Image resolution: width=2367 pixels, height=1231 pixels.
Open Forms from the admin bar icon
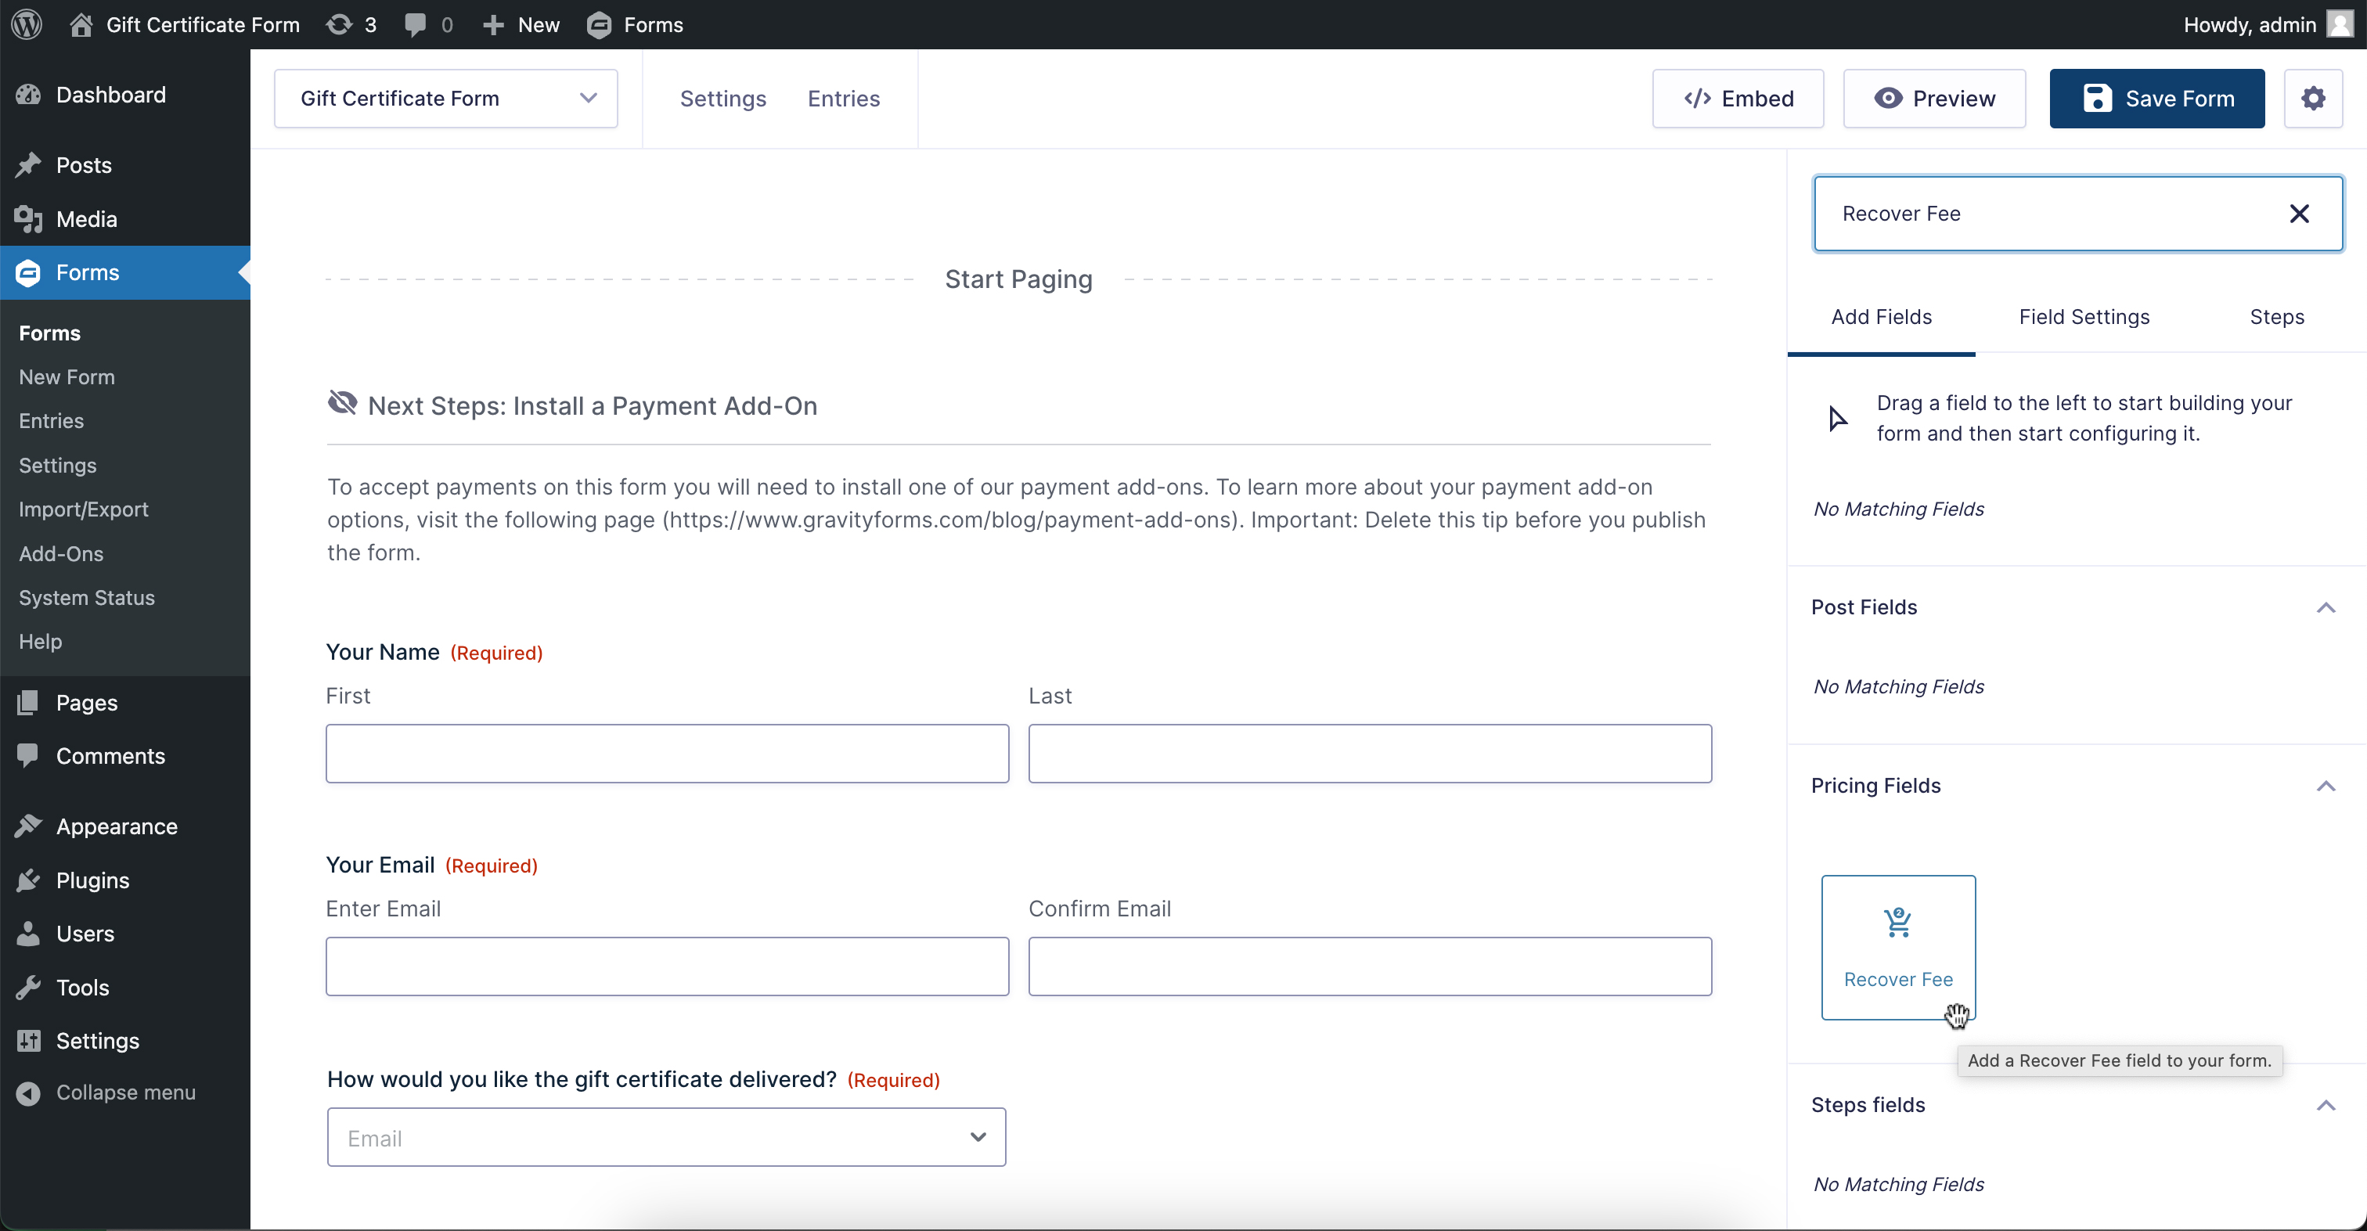tap(599, 24)
